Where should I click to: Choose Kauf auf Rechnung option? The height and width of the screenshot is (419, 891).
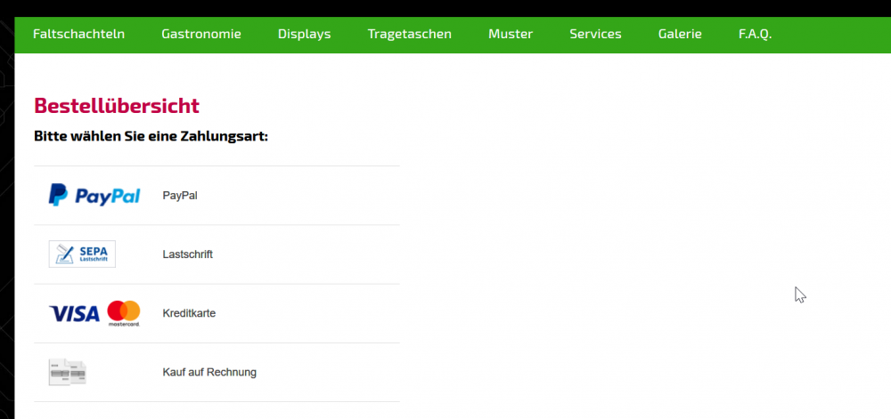coord(209,373)
